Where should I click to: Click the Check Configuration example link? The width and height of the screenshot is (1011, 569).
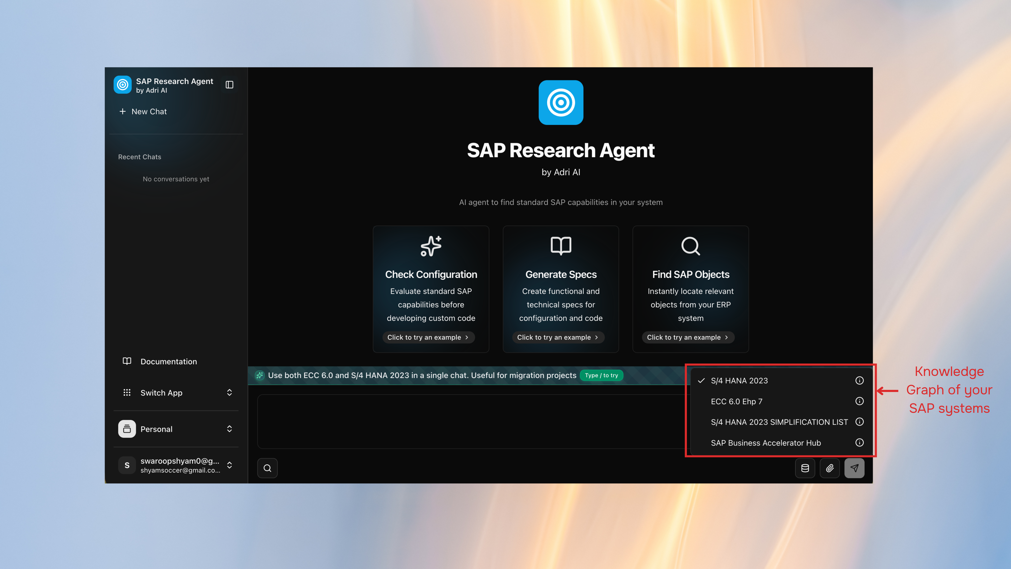point(428,337)
